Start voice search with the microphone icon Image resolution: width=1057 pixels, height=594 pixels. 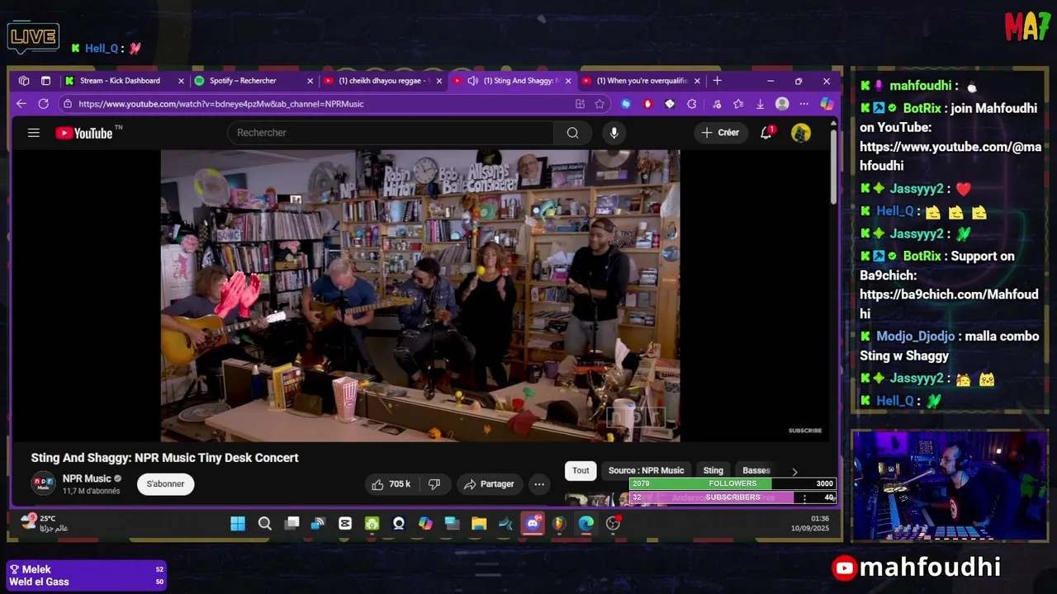point(614,133)
